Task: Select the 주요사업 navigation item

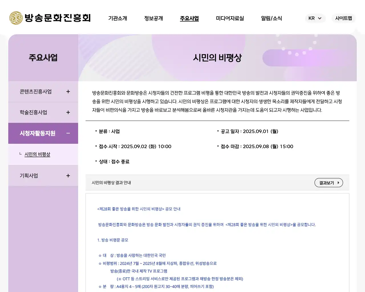Action: [189, 18]
